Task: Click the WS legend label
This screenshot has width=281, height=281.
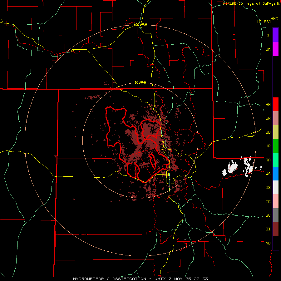Action: click(x=268, y=174)
